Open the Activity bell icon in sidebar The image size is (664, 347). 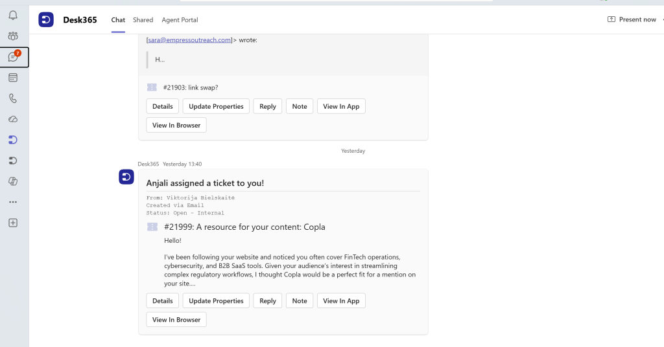pos(13,16)
